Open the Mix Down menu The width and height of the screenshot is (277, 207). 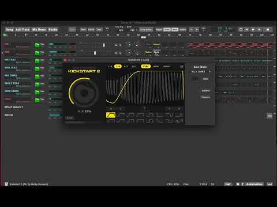click(39, 29)
